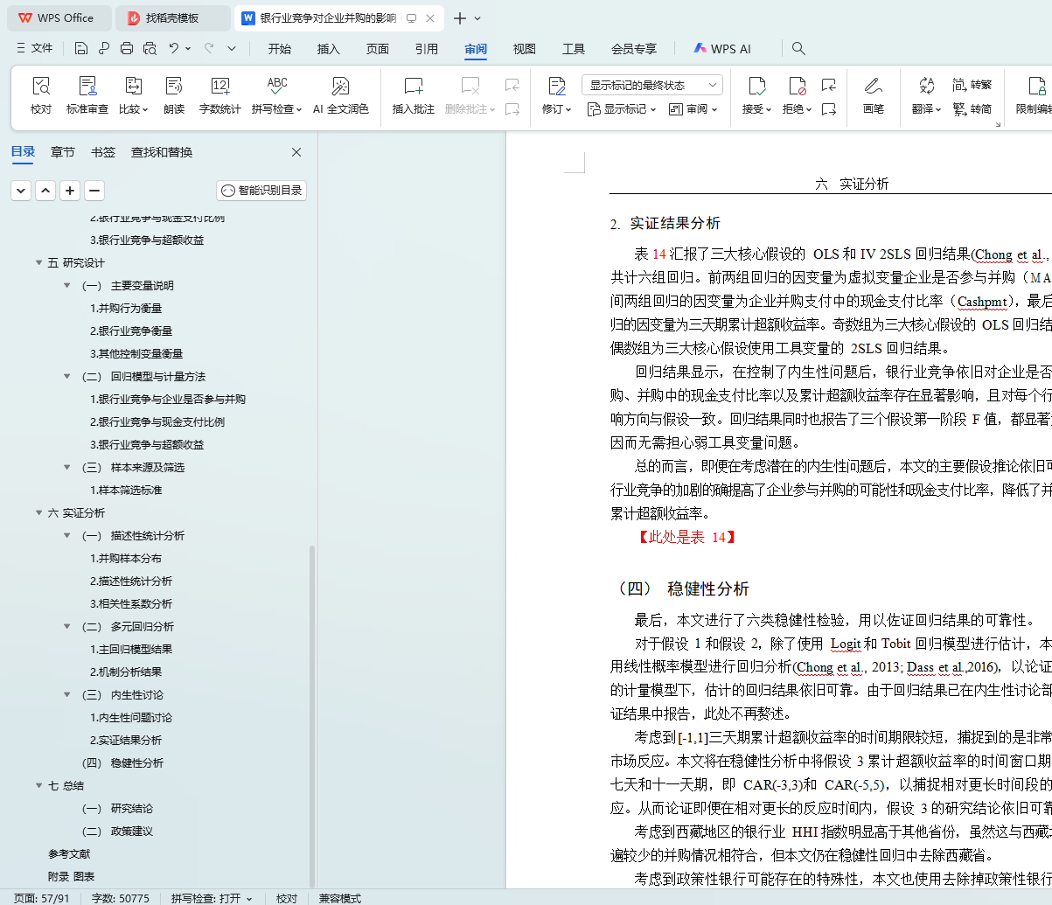Click the 校对 proofreading icon
1052x905 pixels.
click(41, 86)
